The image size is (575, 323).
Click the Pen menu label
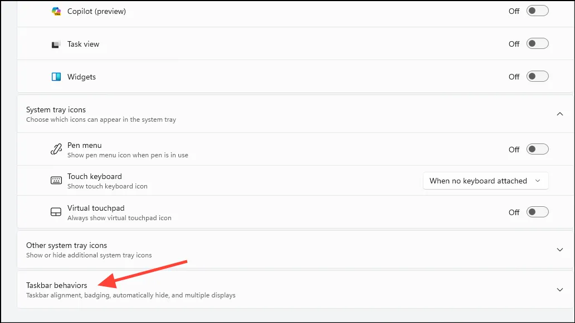pos(84,145)
